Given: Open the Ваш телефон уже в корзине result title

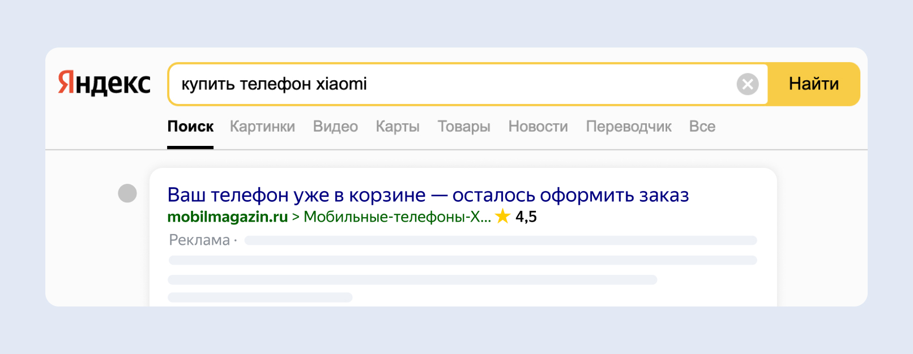Looking at the screenshot, I should tap(428, 195).
